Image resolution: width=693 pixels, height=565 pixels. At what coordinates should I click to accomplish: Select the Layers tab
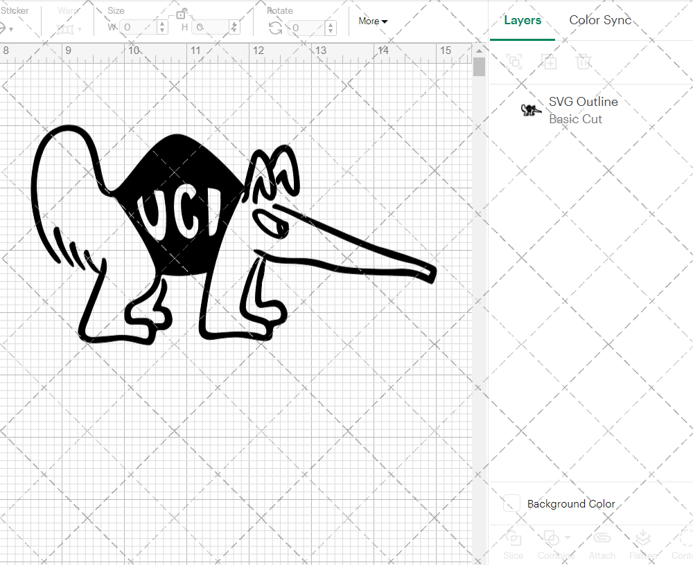(x=523, y=20)
